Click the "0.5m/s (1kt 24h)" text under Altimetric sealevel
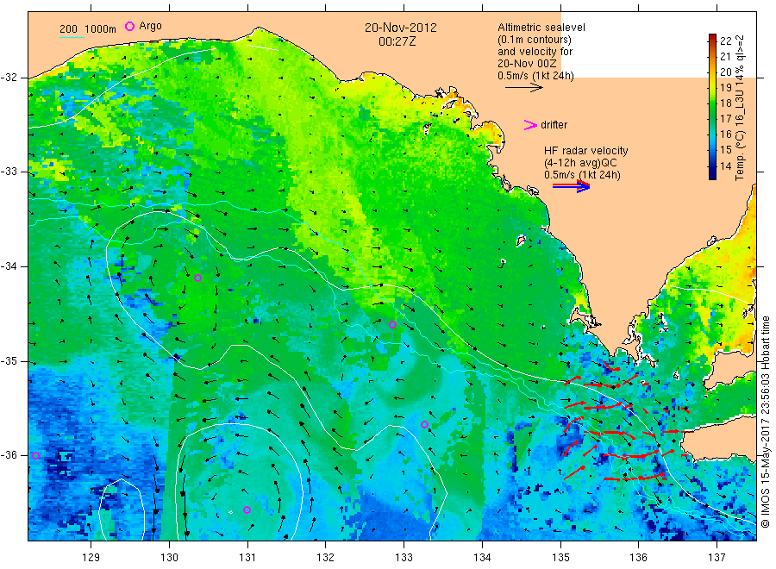The width and height of the screenshot is (776, 569). pos(535,76)
